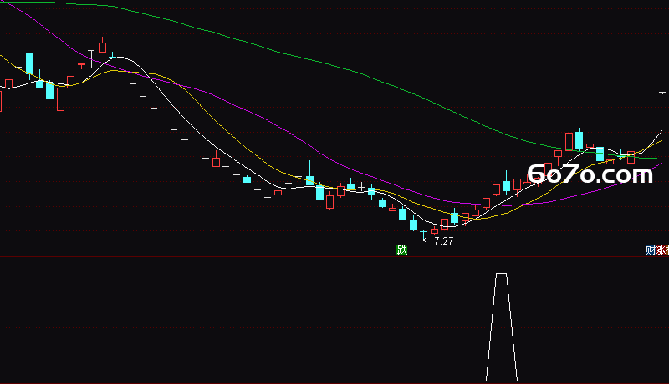The height and width of the screenshot is (384, 669).
Task: Click the large hollow red candle at right peak
Action: (x=569, y=142)
